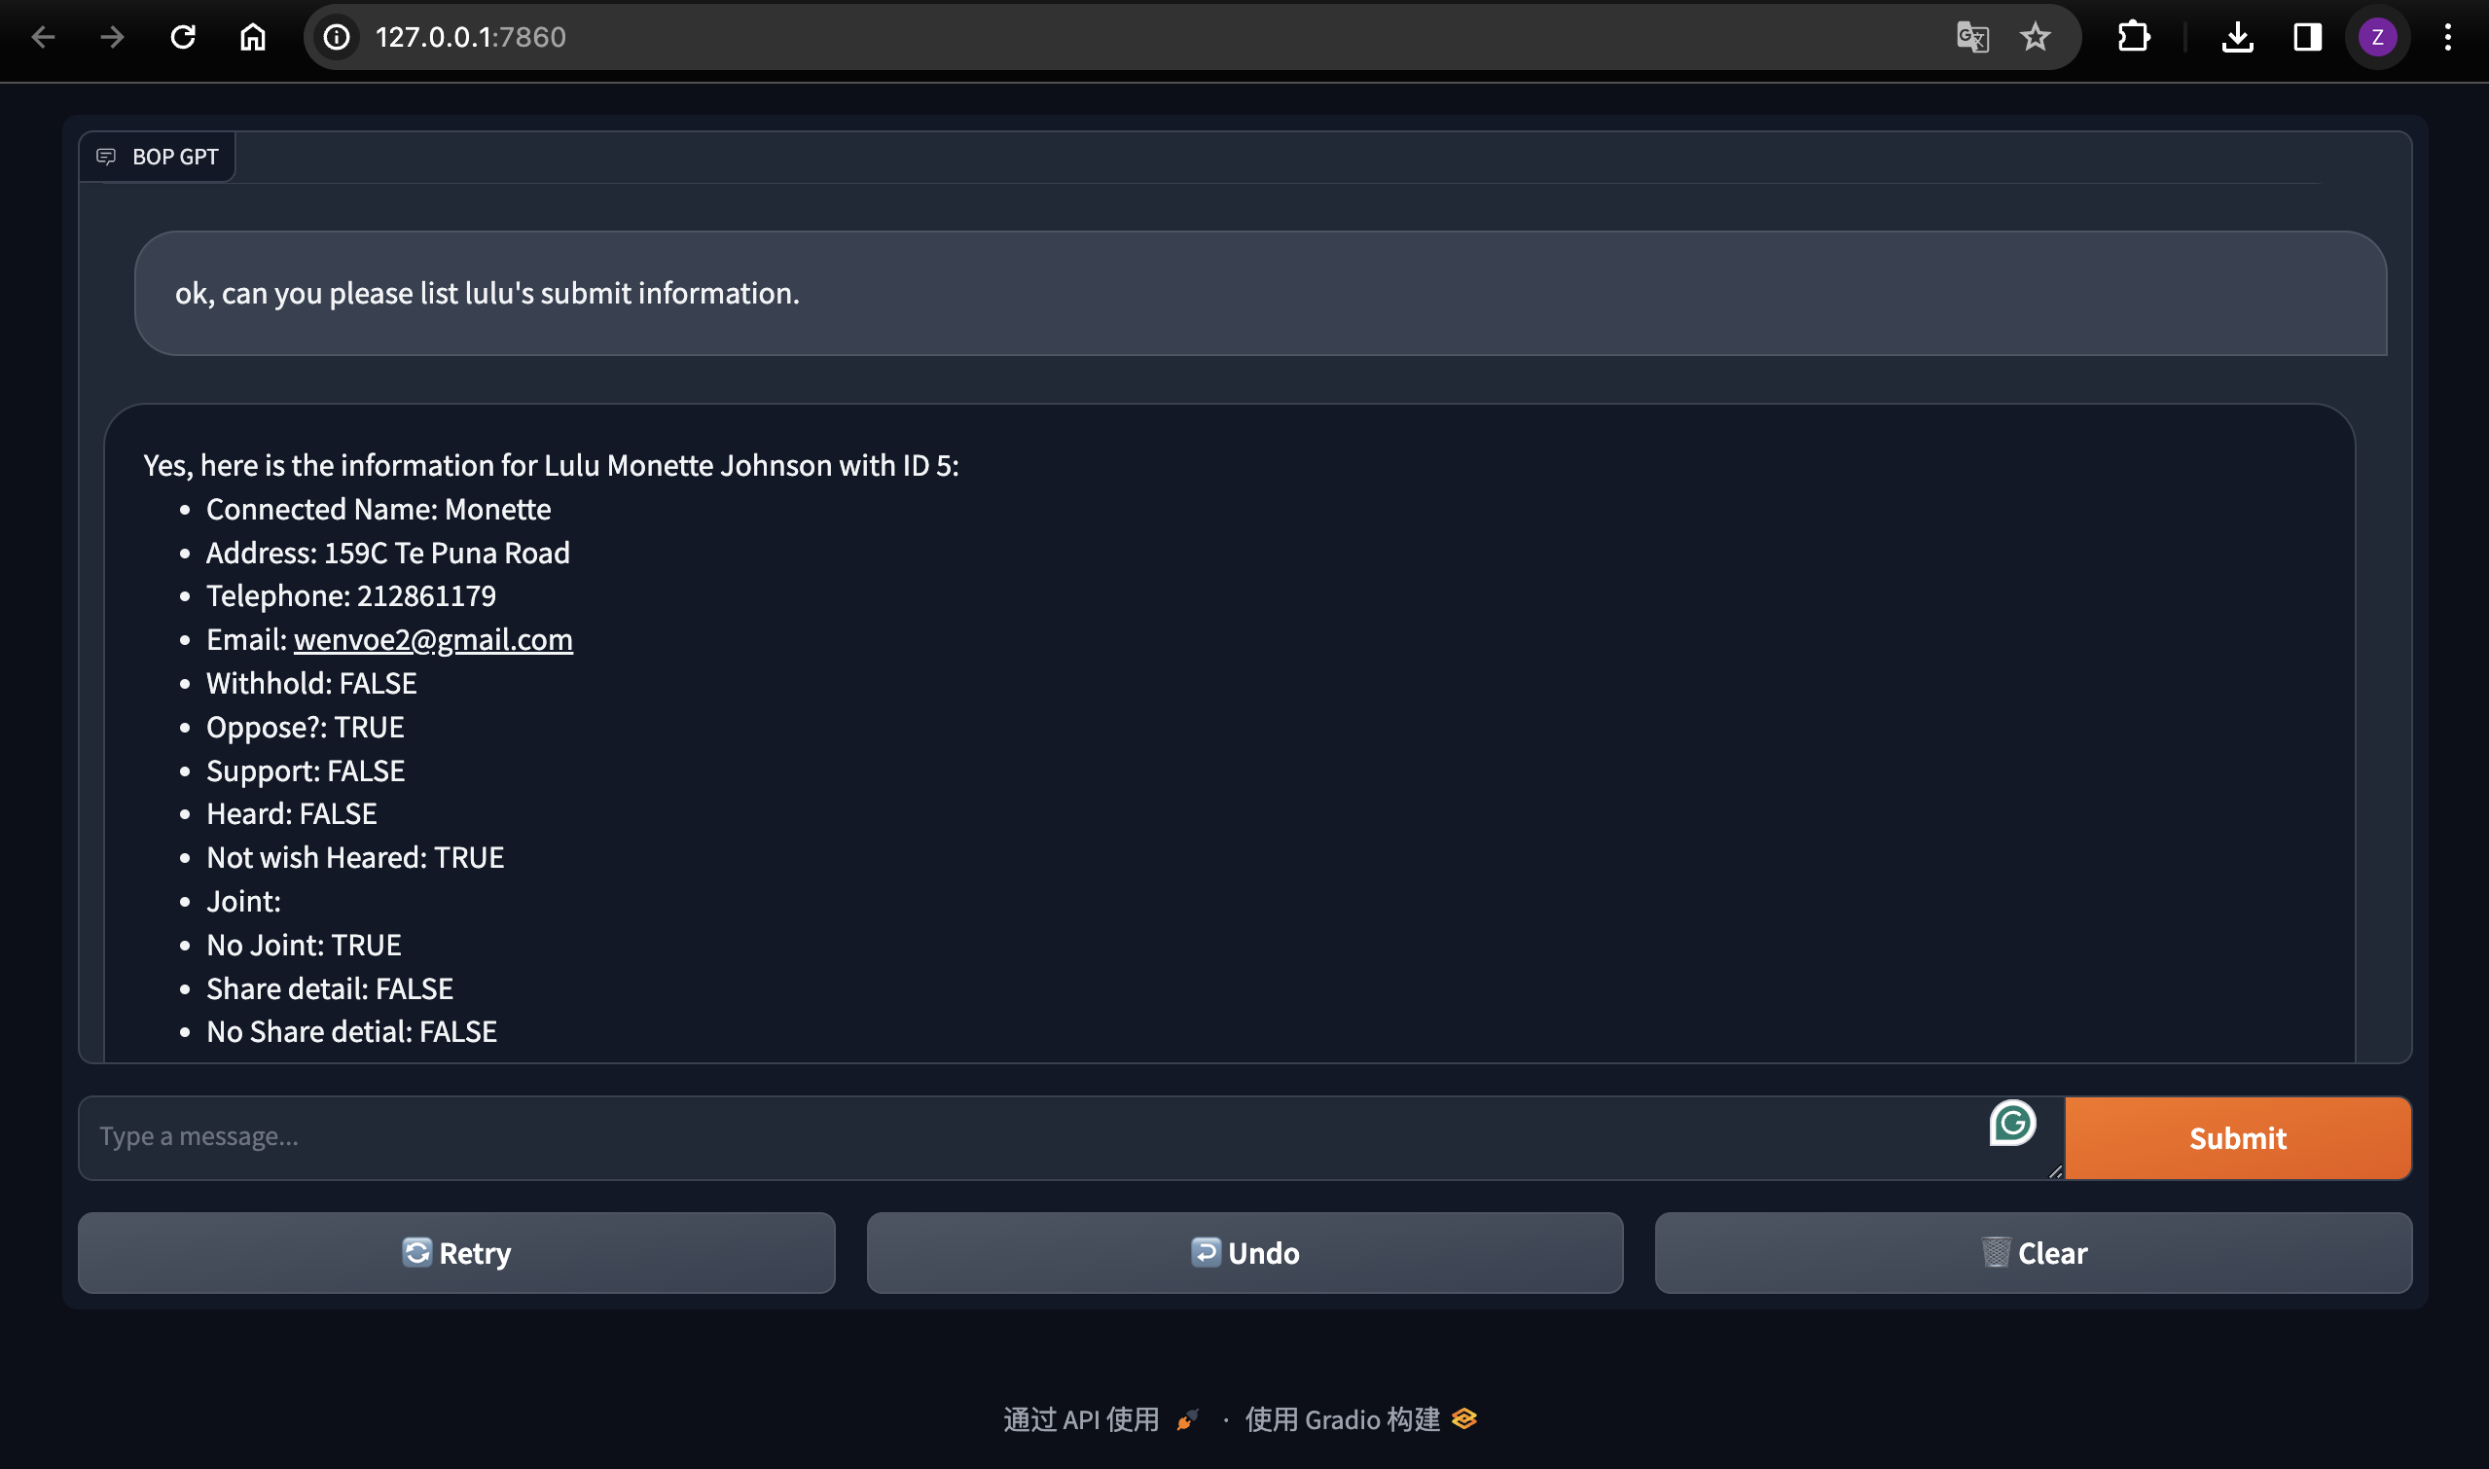Click the back navigation arrow
The height and width of the screenshot is (1469, 2489).
(x=44, y=38)
